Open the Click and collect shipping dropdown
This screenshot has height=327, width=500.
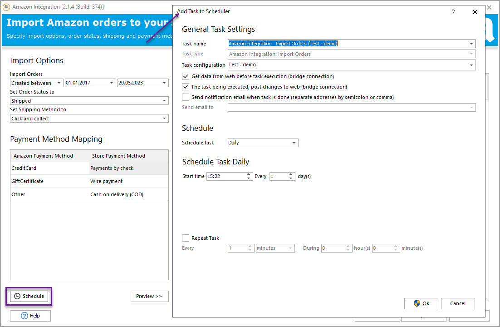[x=164, y=119]
